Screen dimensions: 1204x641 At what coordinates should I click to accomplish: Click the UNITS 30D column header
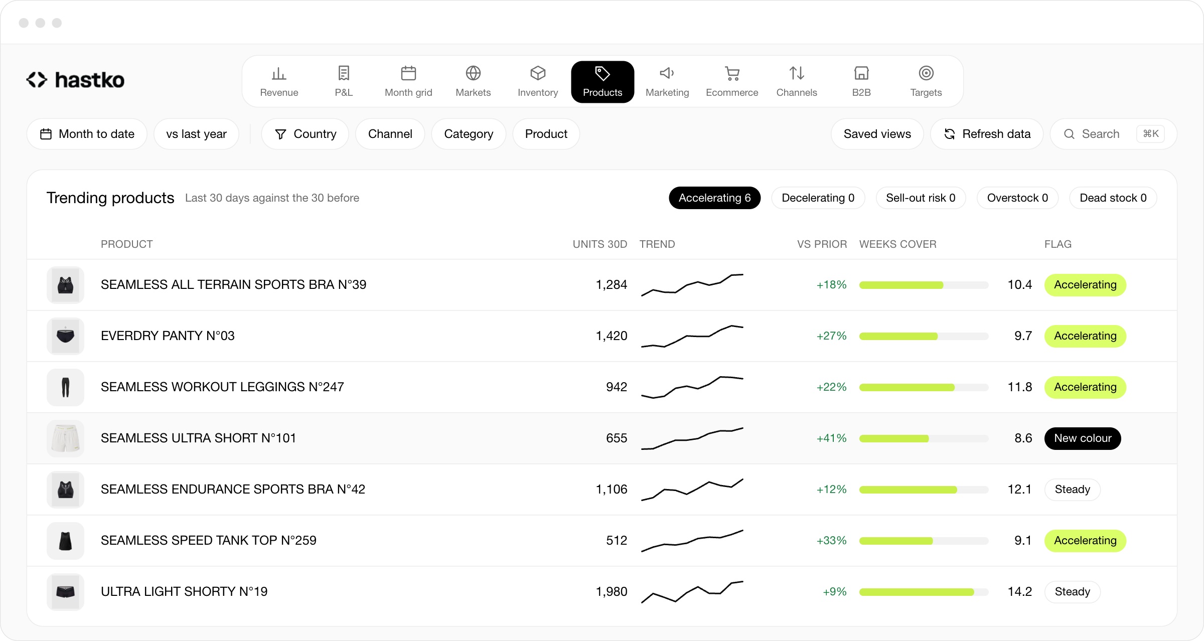[x=600, y=244]
